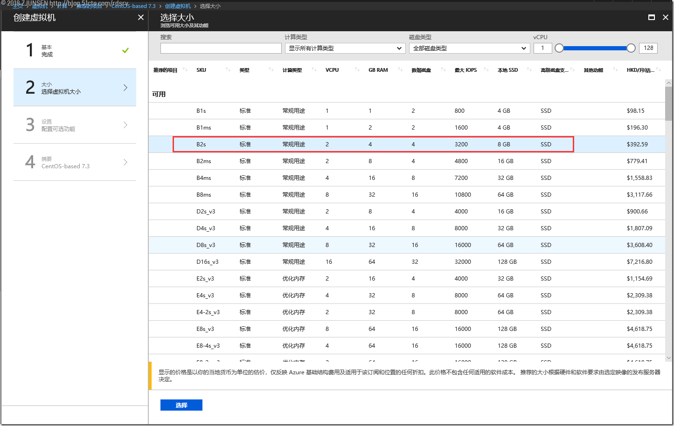Click the size list scrollbar down arrow

pyautogui.click(x=669, y=358)
